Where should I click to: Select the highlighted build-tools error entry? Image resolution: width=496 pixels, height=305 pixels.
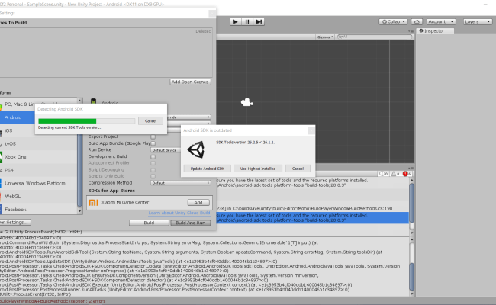[313, 218]
